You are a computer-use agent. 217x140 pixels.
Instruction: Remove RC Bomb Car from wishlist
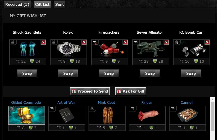[x=207, y=42]
